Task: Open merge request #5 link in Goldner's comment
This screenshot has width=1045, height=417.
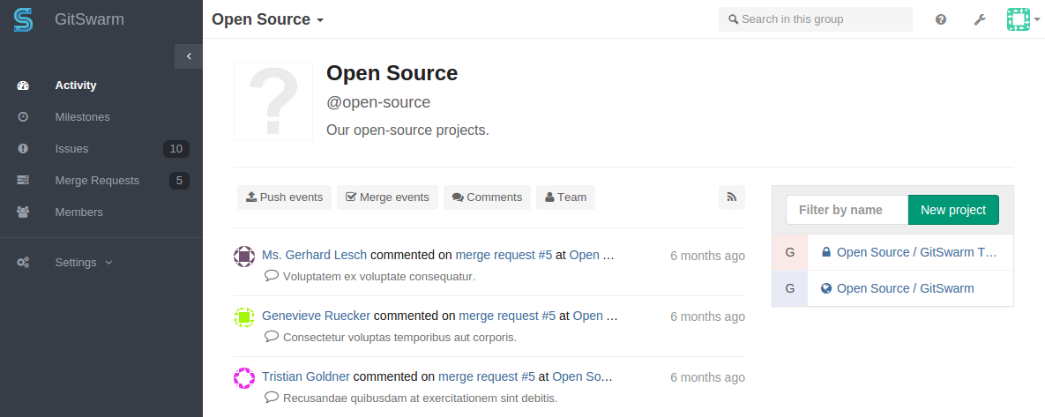Action: click(x=487, y=376)
